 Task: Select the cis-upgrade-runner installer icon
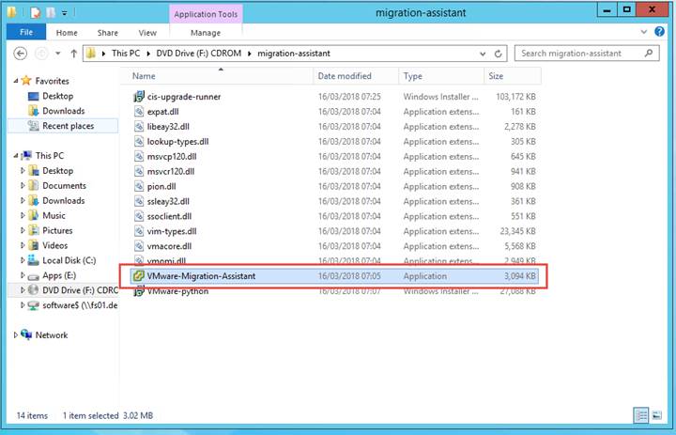coord(139,97)
